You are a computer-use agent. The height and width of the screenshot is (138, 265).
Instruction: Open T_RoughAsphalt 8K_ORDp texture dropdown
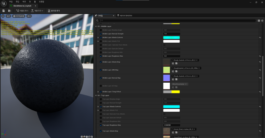186,68
